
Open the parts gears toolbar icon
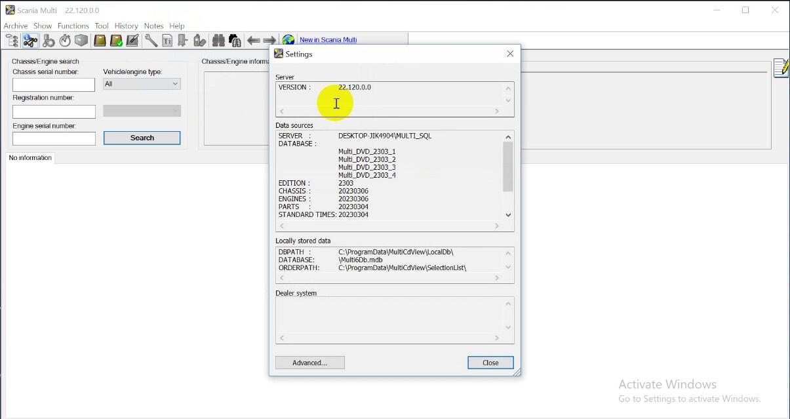[x=48, y=41]
